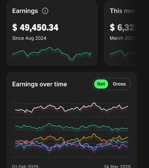This screenshot has height=168, width=149.
Task: Select the 'Earnings over time' heading
Action: tap(40, 84)
